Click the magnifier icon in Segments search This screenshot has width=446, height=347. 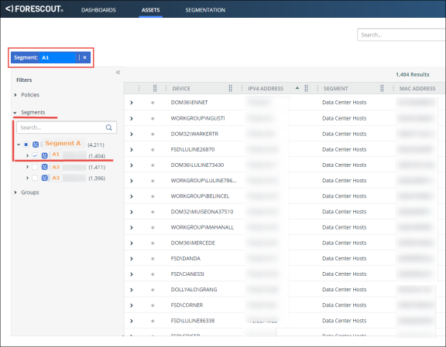pos(108,128)
